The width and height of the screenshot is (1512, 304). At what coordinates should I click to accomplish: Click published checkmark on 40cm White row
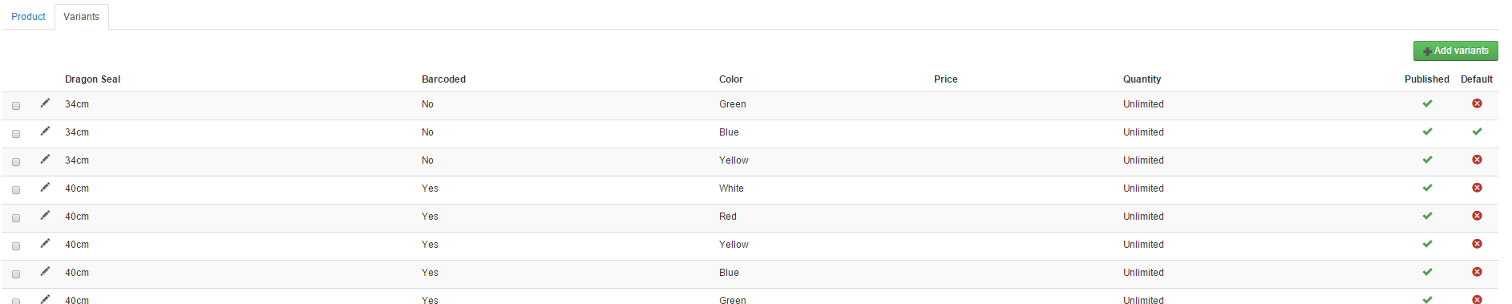coord(1427,188)
